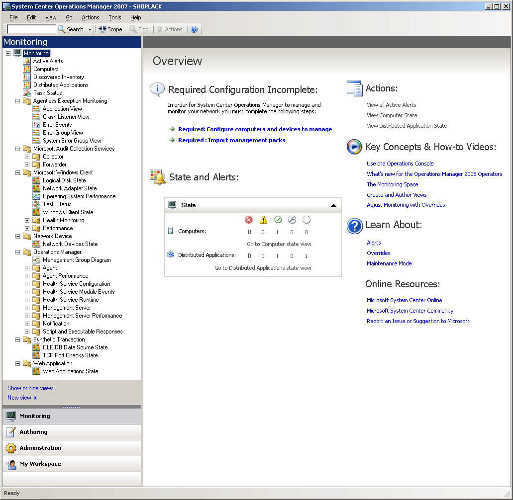This screenshot has height=500, width=513.
Task: Open the Edit menu
Action: [31, 17]
